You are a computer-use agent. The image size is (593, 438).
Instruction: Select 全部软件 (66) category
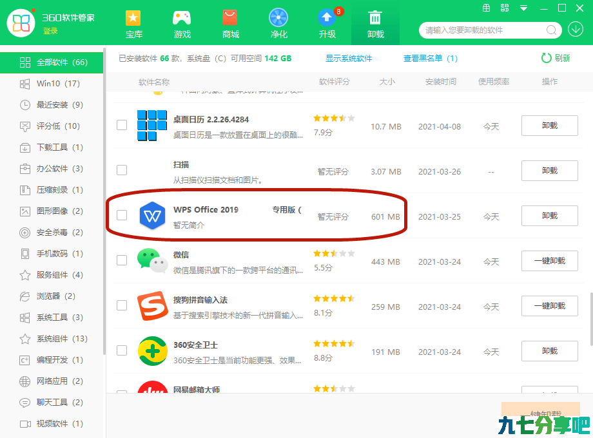pyautogui.click(x=52, y=62)
